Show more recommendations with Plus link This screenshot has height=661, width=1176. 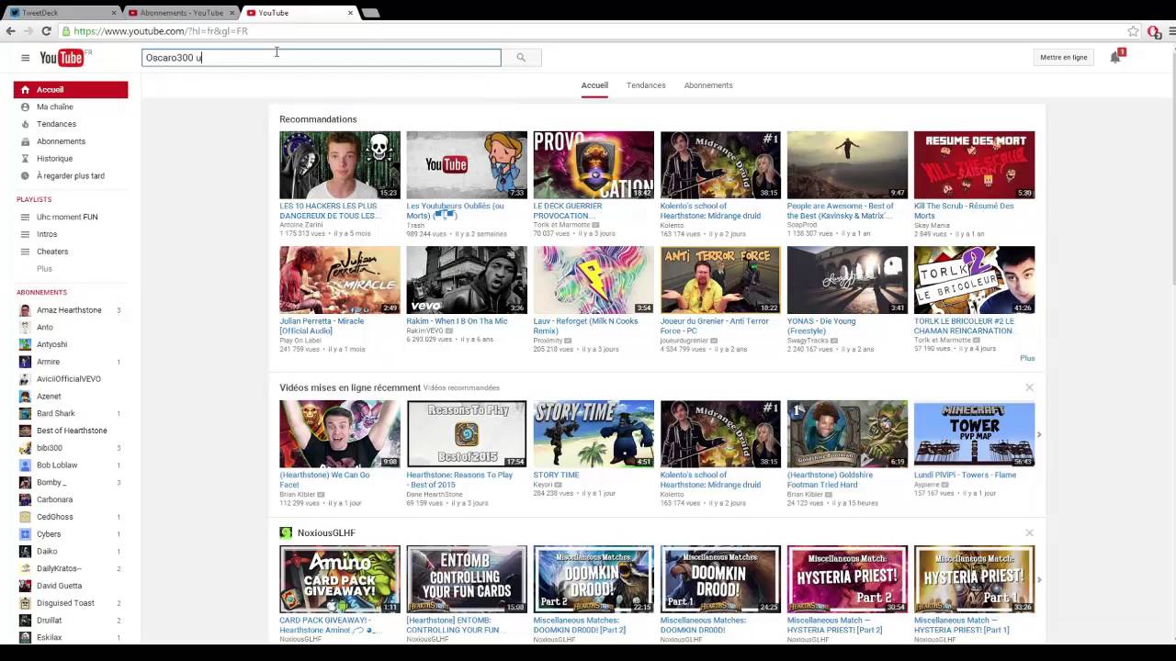coord(1027,358)
